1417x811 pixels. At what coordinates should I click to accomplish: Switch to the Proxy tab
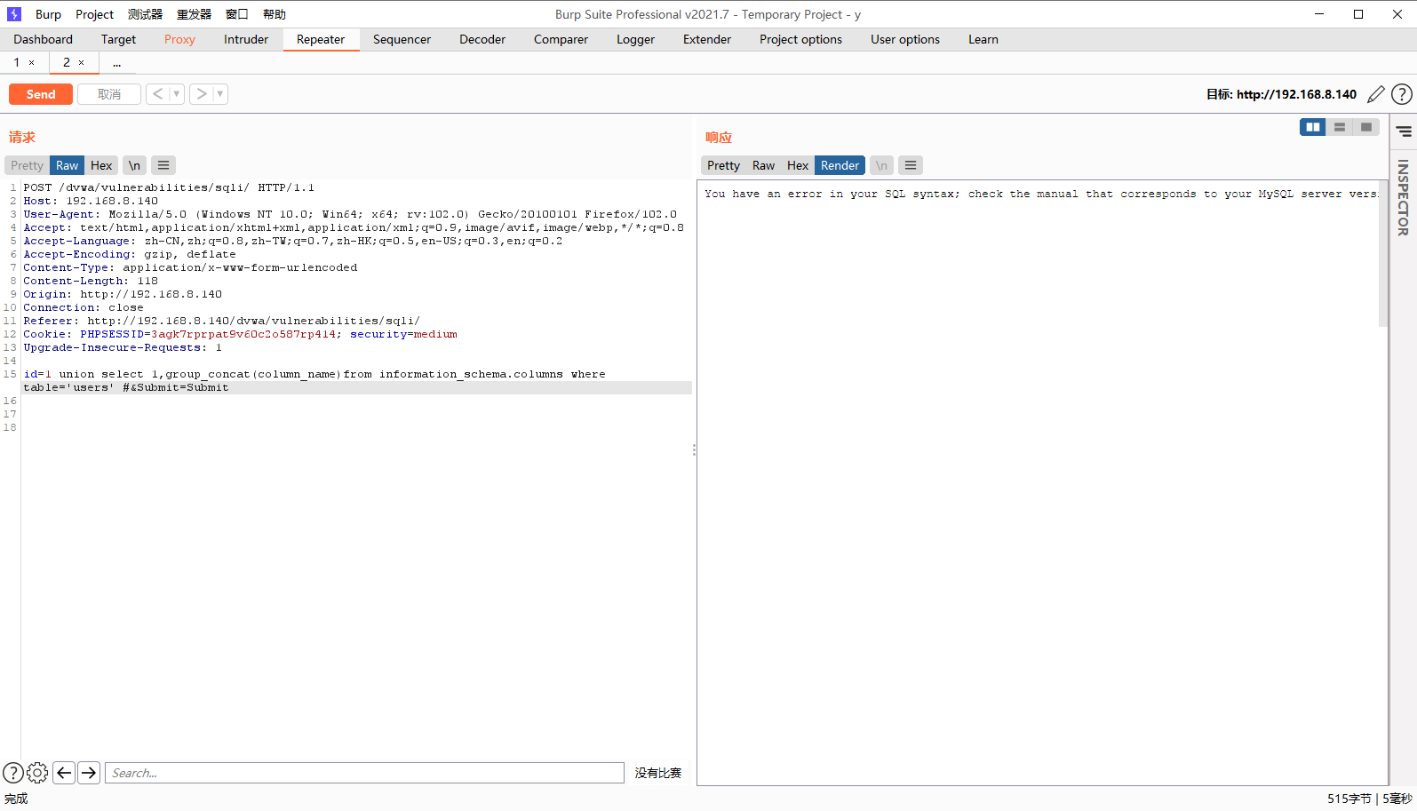(179, 39)
